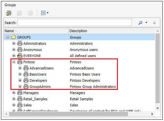Expand the Retail_Samples group
Screen dimensions: 164x121
tap(14, 99)
